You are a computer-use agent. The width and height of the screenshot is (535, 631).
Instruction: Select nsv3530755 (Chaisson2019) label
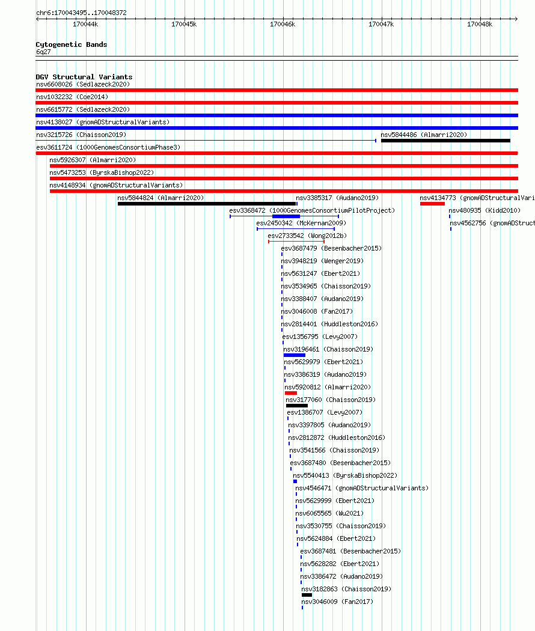coord(341,526)
